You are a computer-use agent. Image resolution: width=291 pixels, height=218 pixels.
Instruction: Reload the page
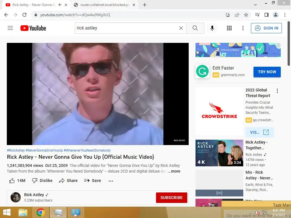click(24, 15)
